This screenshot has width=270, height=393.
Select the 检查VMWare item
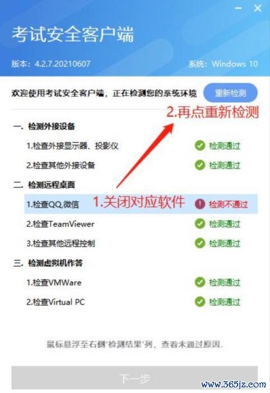click(x=54, y=282)
